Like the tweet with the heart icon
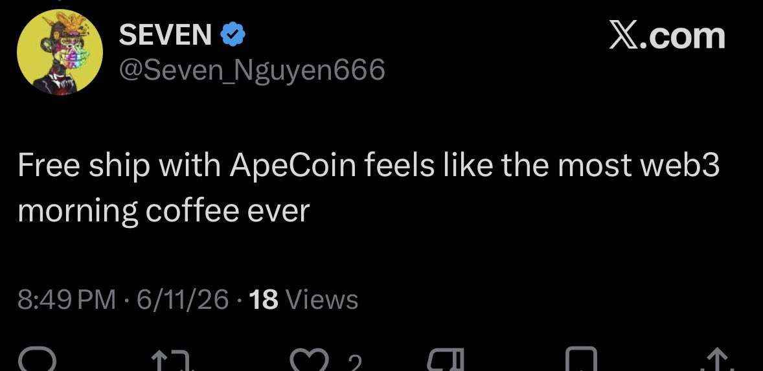 [x=310, y=361]
